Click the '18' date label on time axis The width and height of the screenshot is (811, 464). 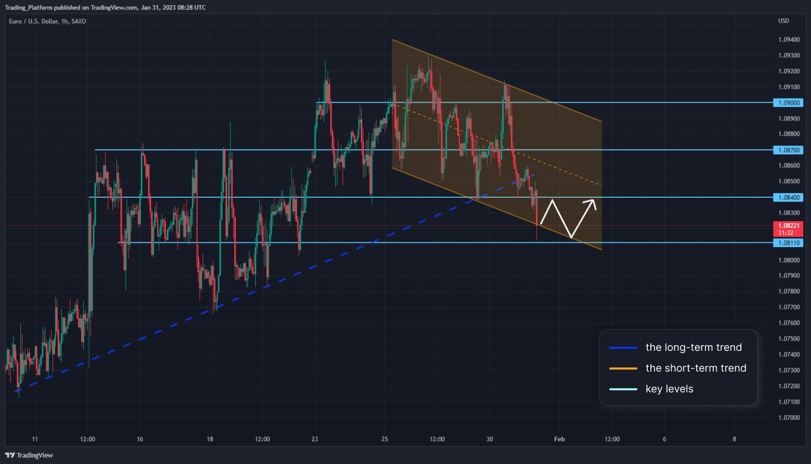210,439
